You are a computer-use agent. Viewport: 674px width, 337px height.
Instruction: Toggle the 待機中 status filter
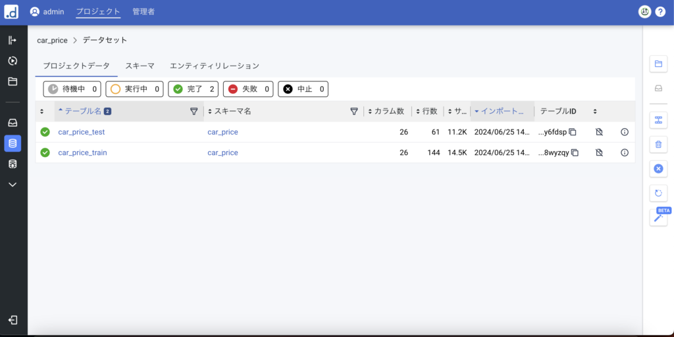[72, 89]
